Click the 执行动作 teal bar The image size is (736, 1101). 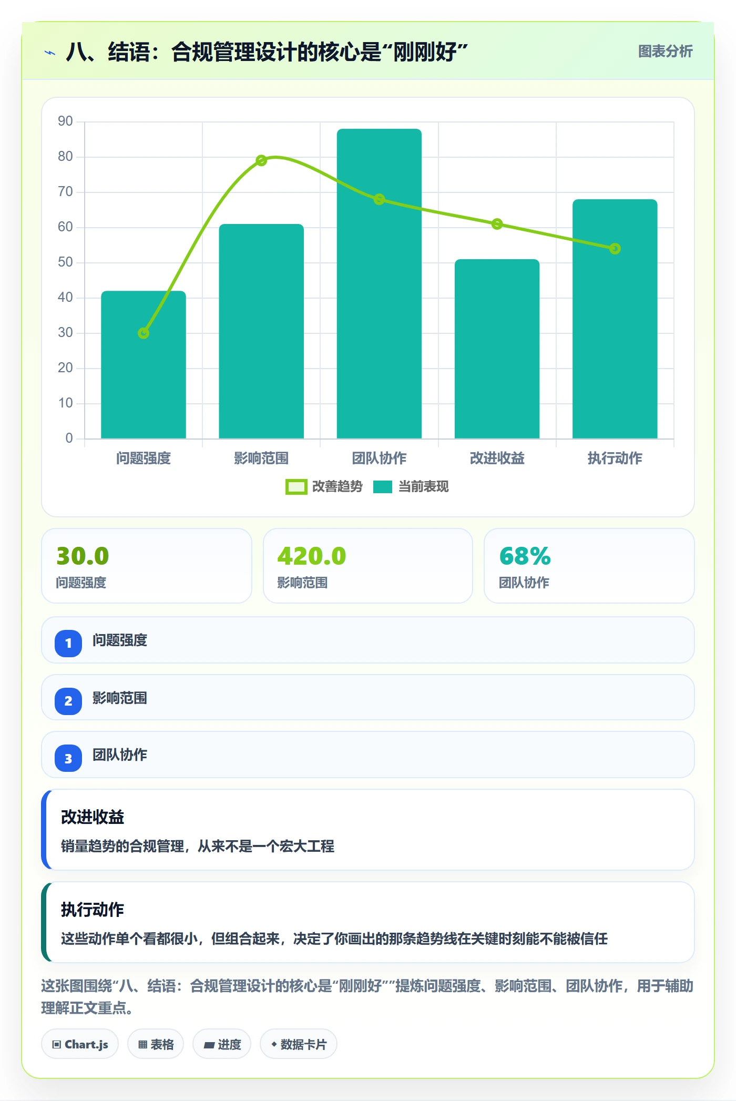(x=615, y=319)
